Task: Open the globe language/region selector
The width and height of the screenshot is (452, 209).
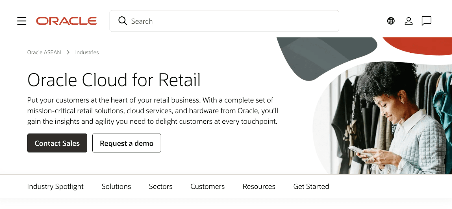Action: click(390, 21)
